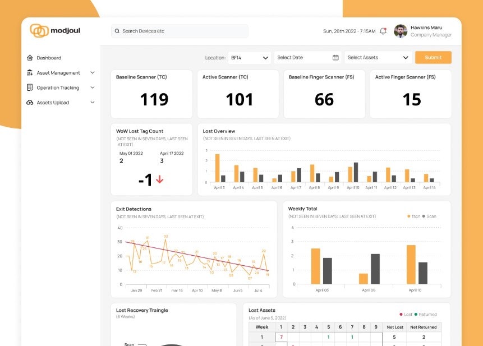Viewport: 483px width, 346px height.
Task: Expand Asset Management chevron
Action: [93, 73]
